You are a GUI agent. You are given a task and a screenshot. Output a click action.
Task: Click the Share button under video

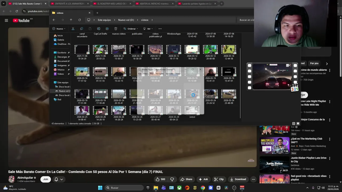pos(186,179)
